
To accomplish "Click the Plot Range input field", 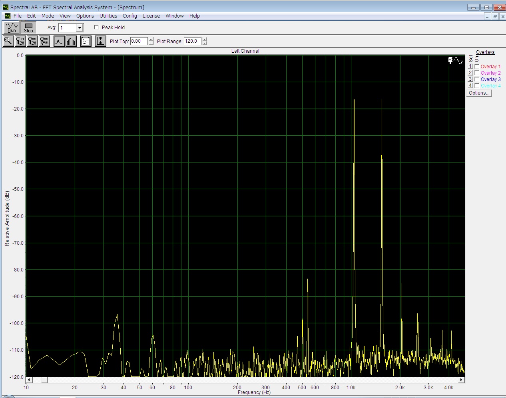I will (x=192, y=41).
